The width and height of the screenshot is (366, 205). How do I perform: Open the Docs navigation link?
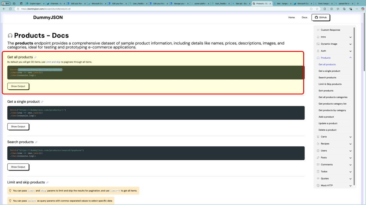pos(304,18)
